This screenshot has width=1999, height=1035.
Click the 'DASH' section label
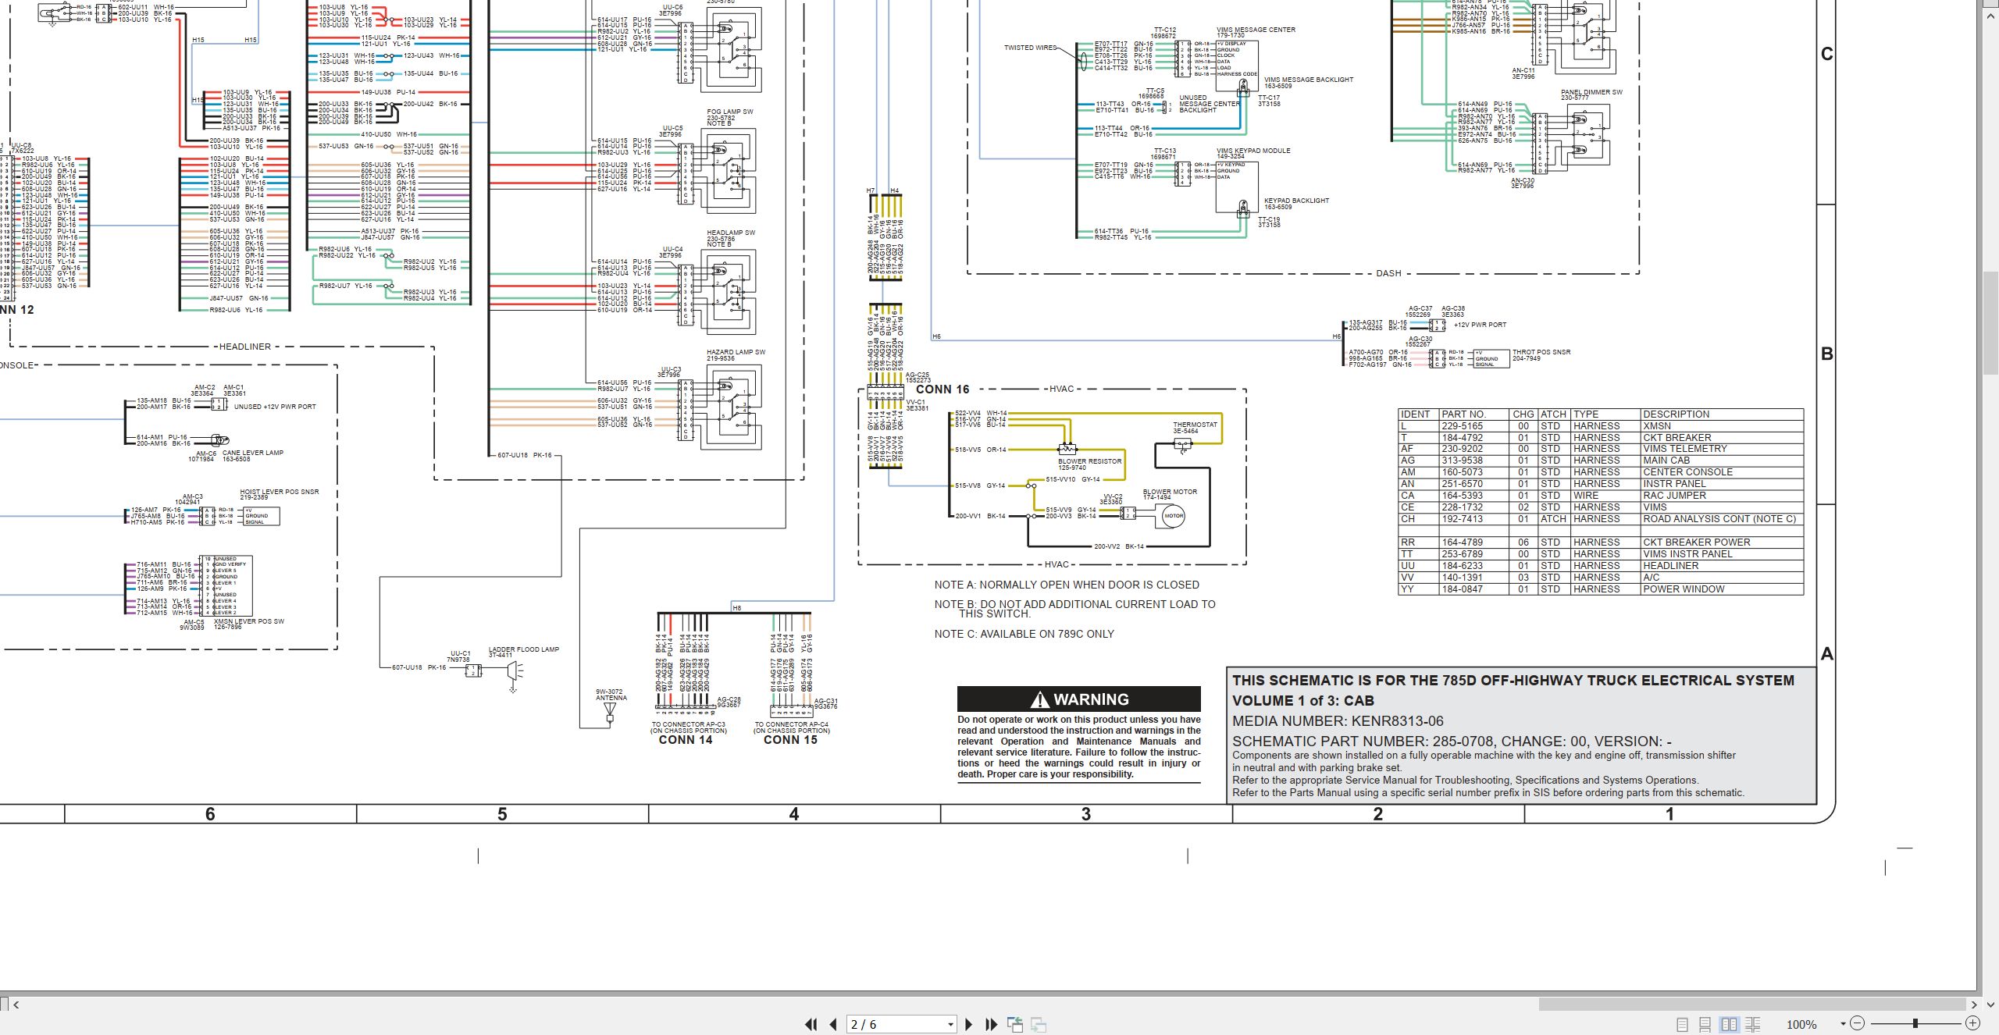pyautogui.click(x=1388, y=273)
